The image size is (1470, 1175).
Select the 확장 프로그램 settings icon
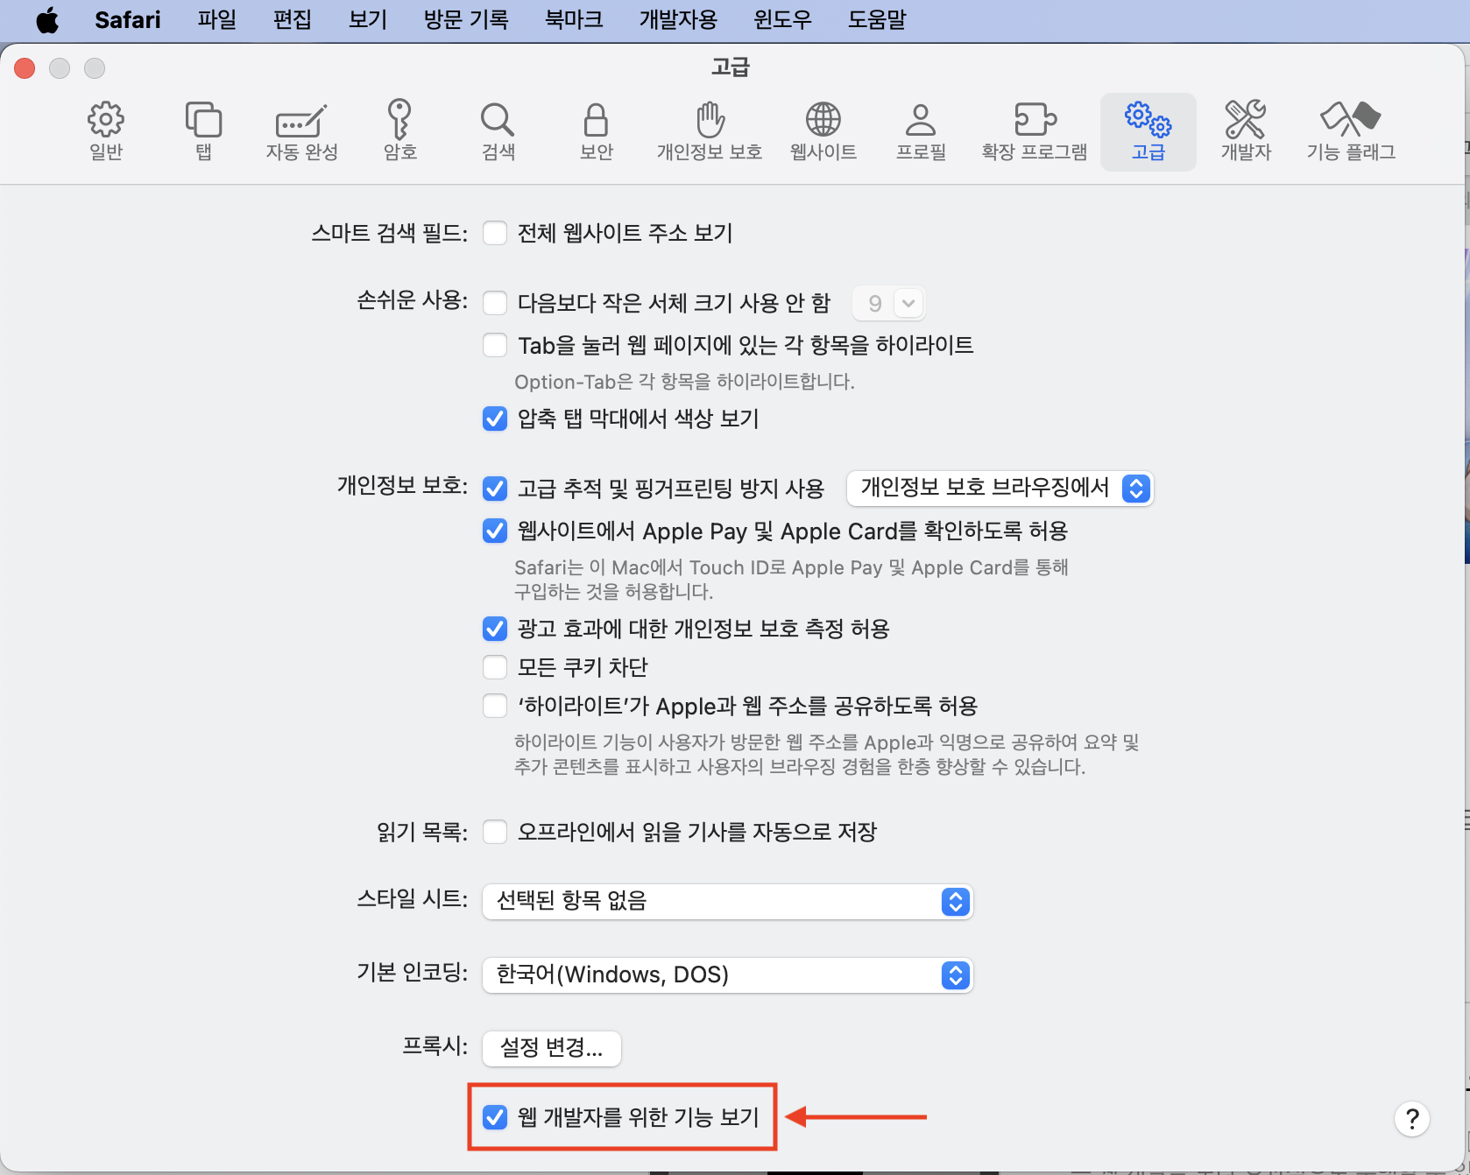click(1034, 130)
